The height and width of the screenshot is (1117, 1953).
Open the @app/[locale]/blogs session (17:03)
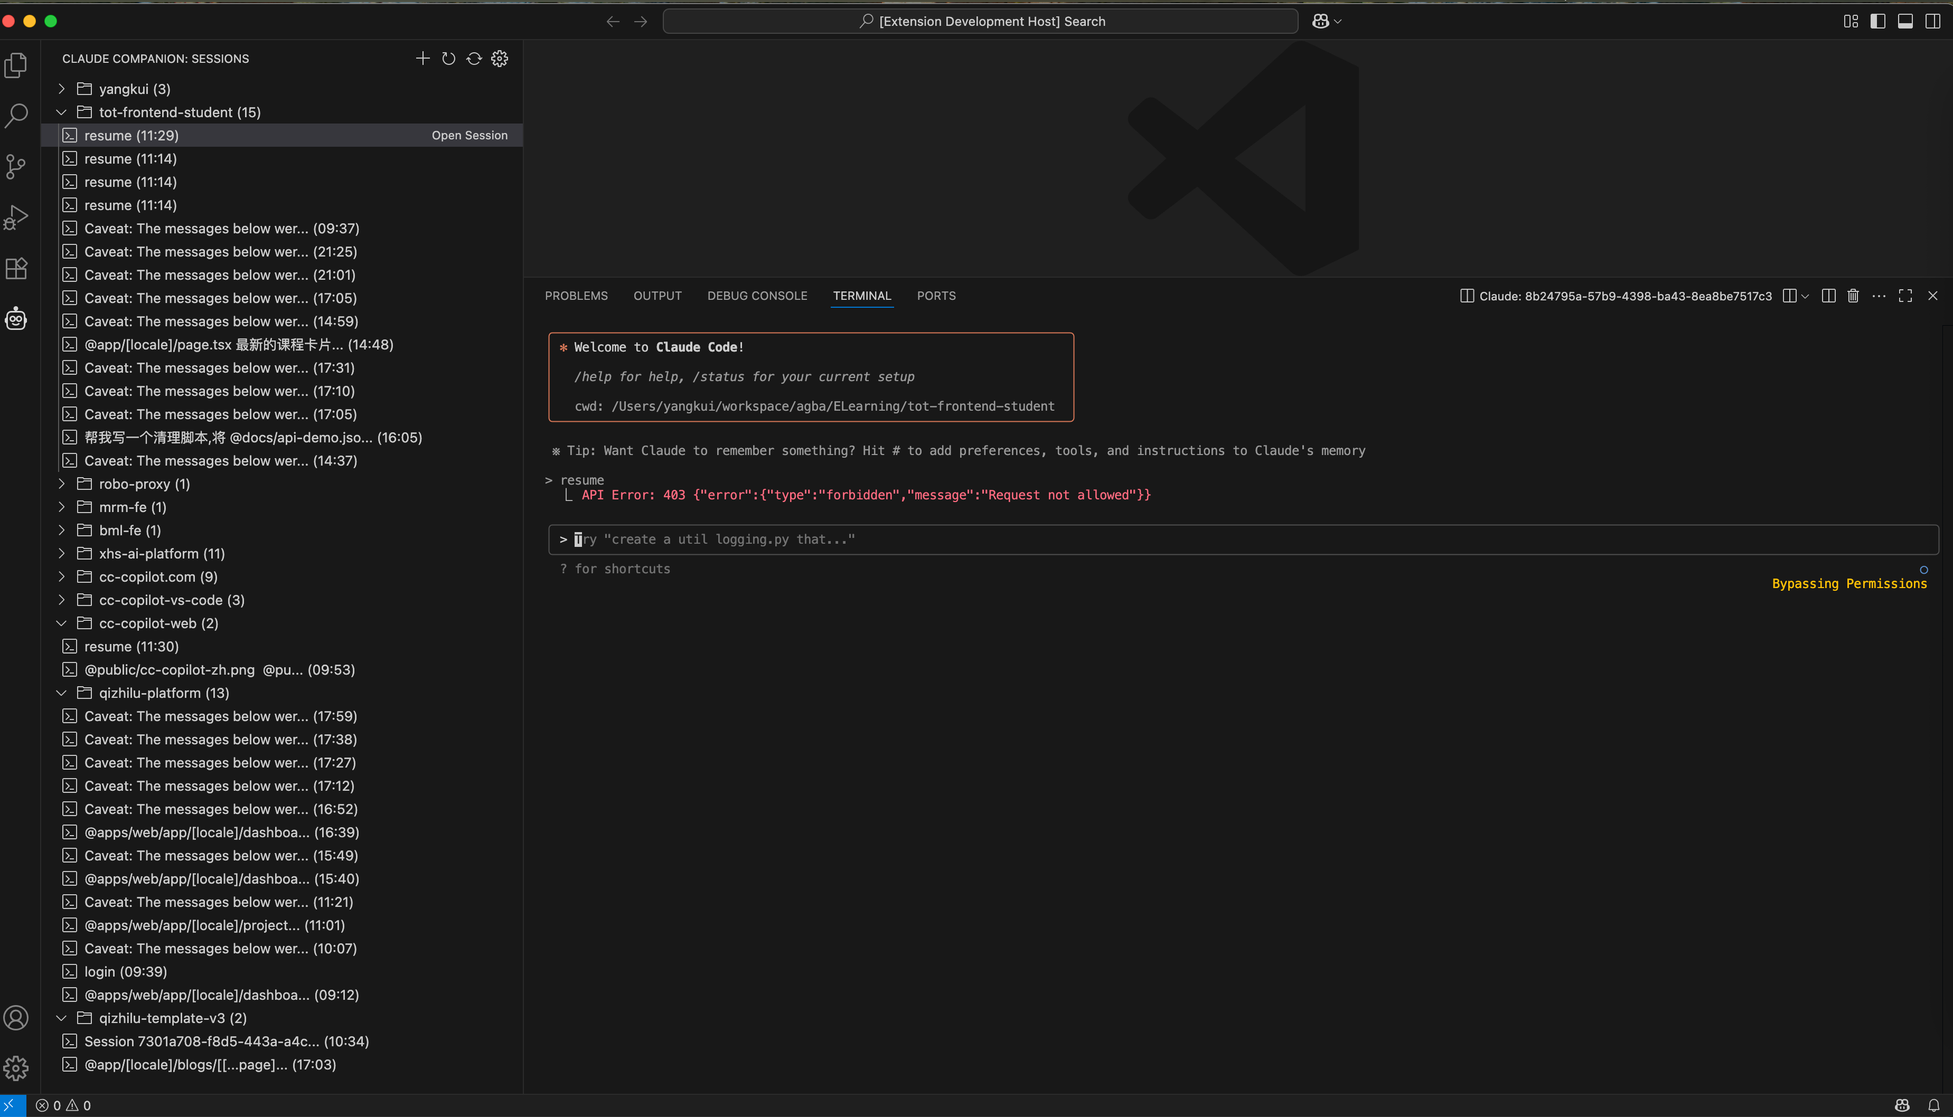coord(281,1065)
